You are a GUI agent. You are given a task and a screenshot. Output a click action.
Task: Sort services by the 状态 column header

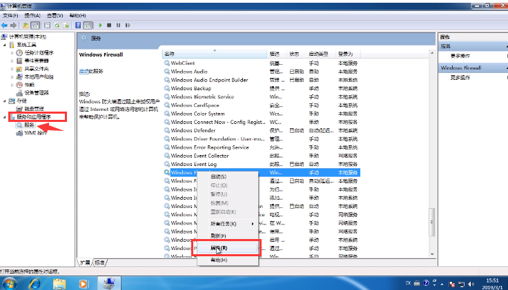pos(296,54)
